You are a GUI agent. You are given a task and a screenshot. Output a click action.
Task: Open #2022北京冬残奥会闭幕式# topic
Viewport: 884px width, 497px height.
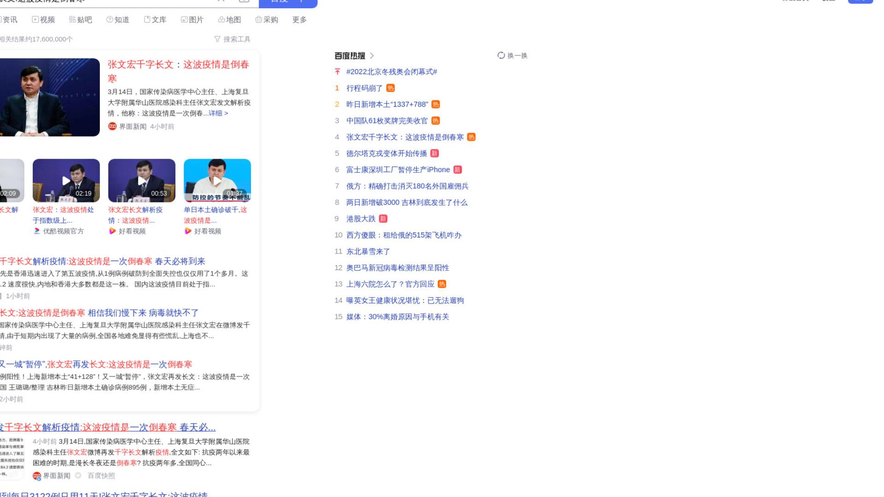tap(392, 72)
